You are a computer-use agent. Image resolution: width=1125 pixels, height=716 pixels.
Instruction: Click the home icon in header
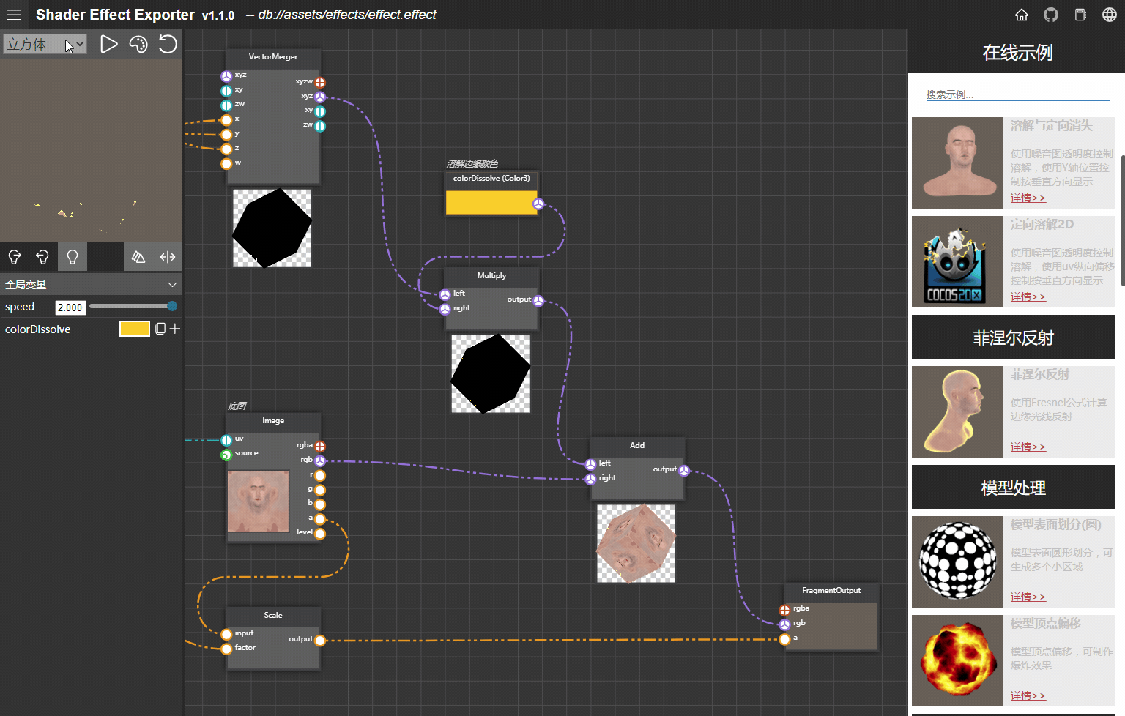tap(1022, 15)
